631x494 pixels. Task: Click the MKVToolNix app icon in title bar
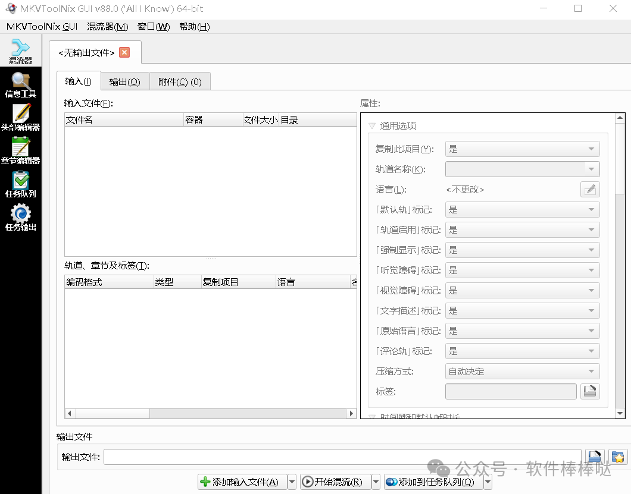[11, 8]
